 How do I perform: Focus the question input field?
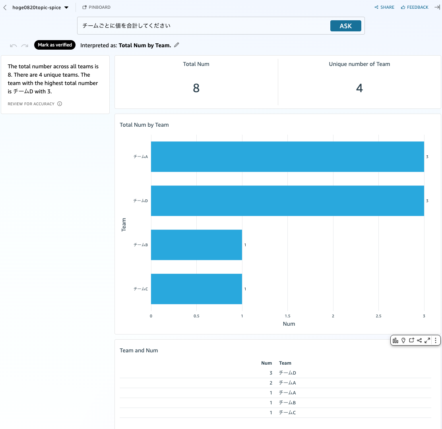pos(203,26)
